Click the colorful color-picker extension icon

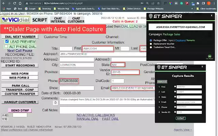(x=170, y=3)
